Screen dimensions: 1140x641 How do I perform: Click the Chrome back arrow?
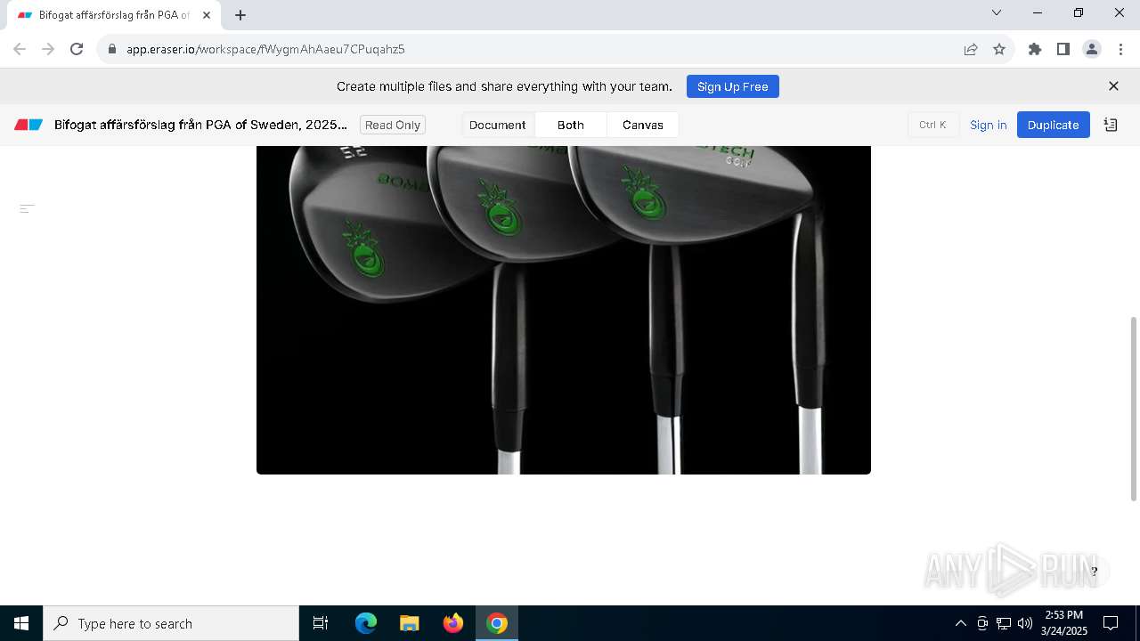pos(20,49)
